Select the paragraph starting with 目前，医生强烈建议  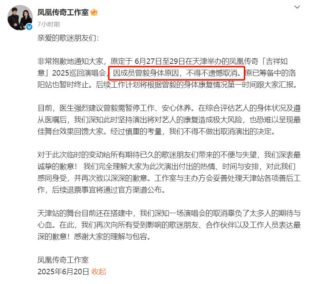[x=169, y=120]
